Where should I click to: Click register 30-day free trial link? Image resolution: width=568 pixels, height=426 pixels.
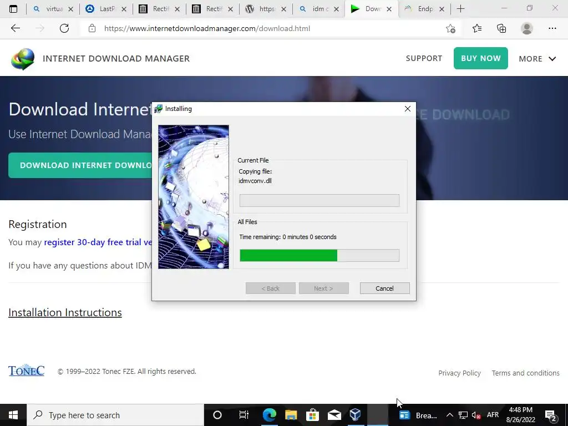(x=98, y=242)
